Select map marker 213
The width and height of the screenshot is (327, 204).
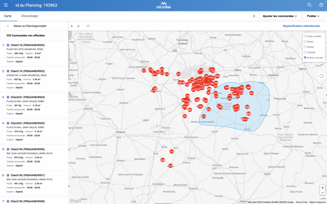click(x=167, y=74)
